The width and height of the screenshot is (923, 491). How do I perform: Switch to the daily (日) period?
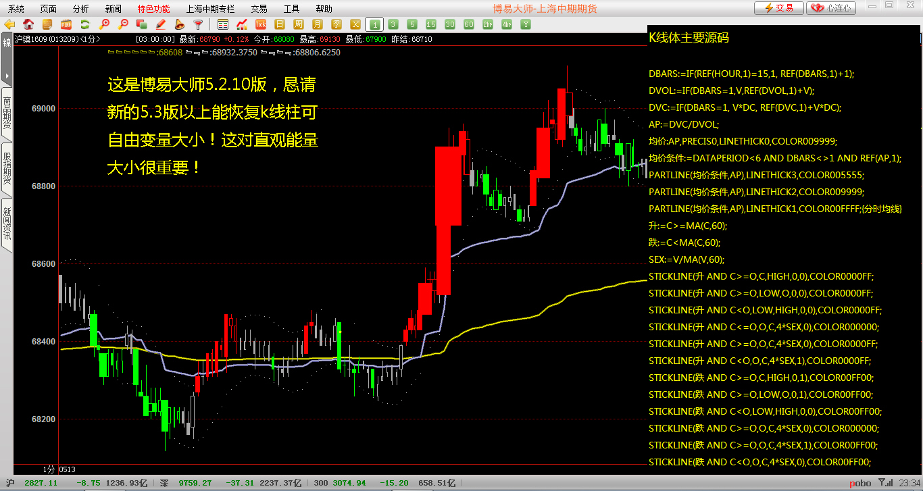(x=280, y=24)
